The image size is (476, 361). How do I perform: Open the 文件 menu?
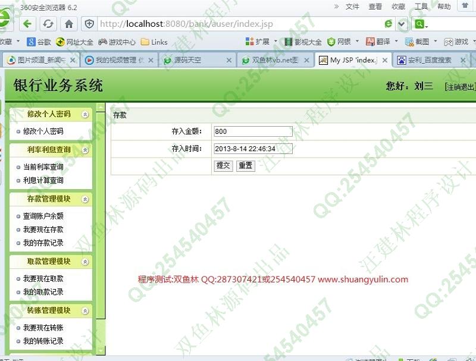[x=352, y=7]
